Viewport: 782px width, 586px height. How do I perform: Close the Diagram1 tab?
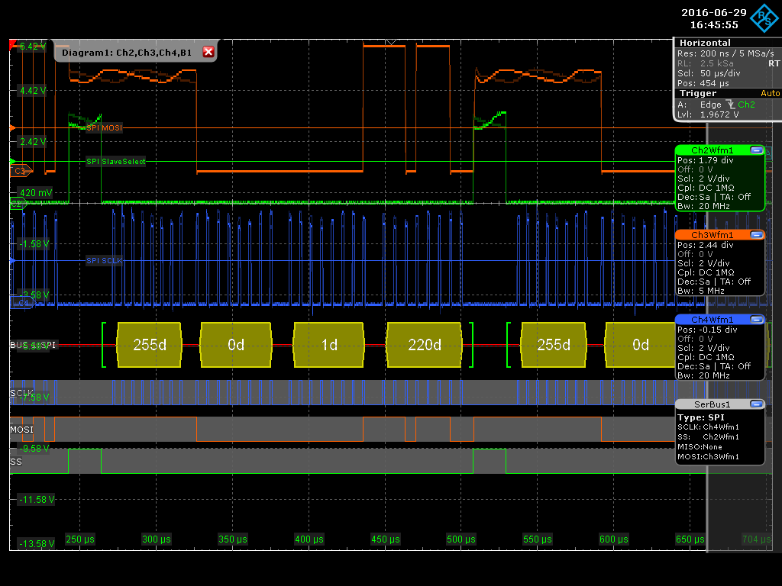(208, 52)
